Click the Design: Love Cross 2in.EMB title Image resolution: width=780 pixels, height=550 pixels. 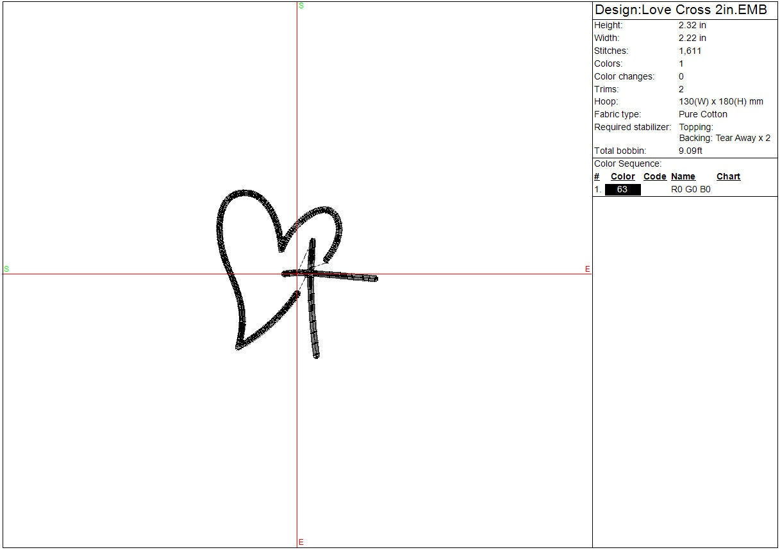(681, 10)
